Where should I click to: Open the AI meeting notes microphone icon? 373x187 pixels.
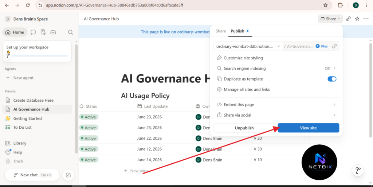click(x=43, y=32)
